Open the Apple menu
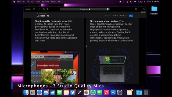 point(14,2)
